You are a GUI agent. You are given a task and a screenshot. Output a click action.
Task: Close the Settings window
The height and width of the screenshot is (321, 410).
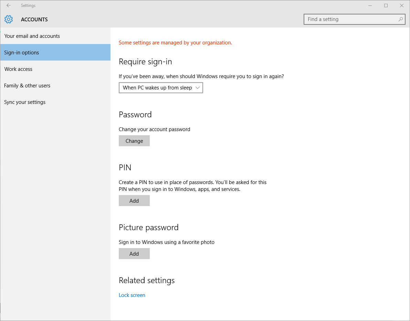coord(402,6)
